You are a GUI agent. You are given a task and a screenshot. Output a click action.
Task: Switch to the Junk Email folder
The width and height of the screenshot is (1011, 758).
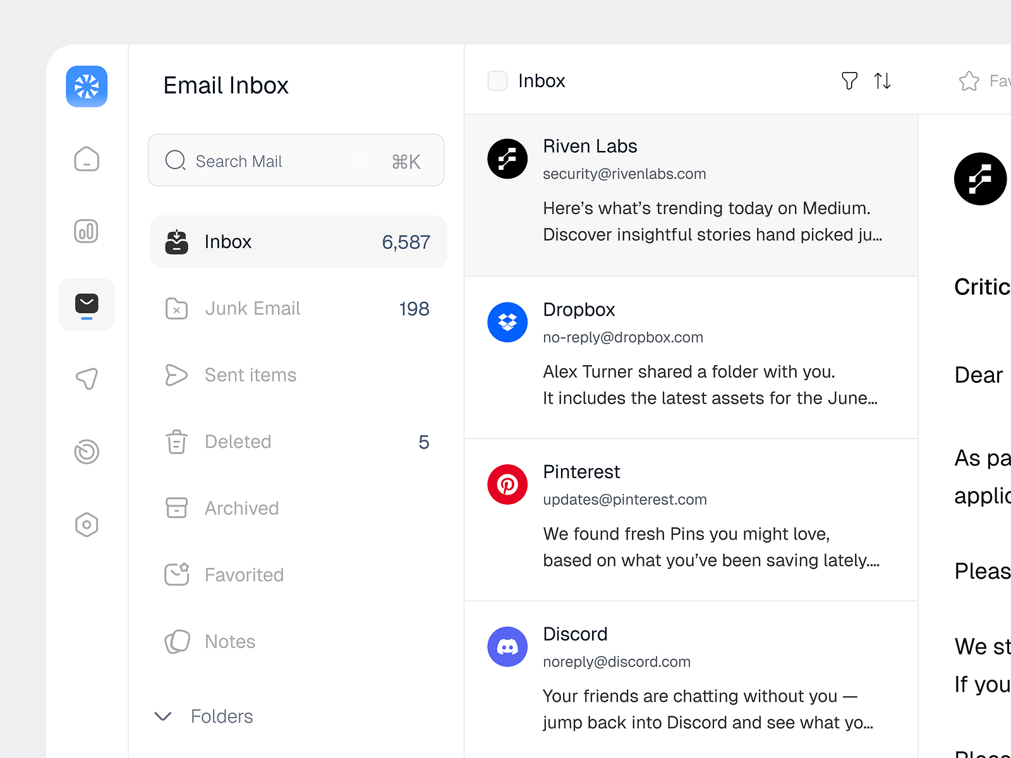point(253,308)
